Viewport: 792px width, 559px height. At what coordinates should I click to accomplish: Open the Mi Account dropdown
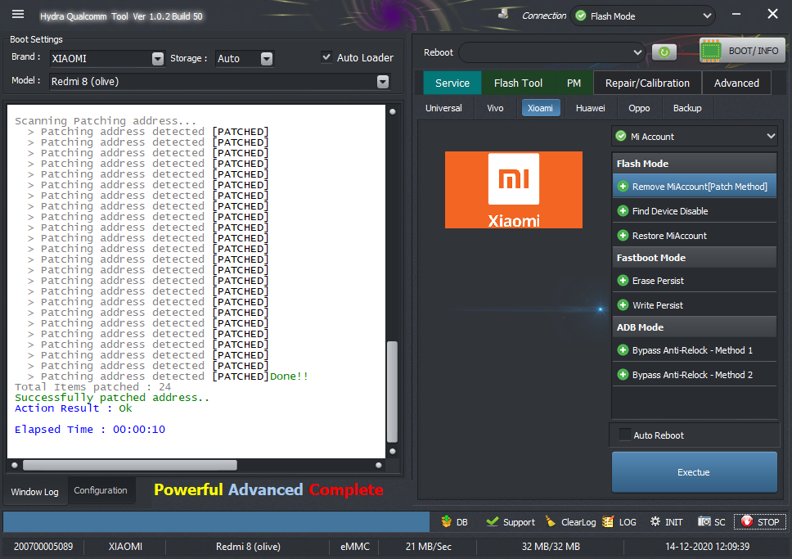pyautogui.click(x=694, y=137)
